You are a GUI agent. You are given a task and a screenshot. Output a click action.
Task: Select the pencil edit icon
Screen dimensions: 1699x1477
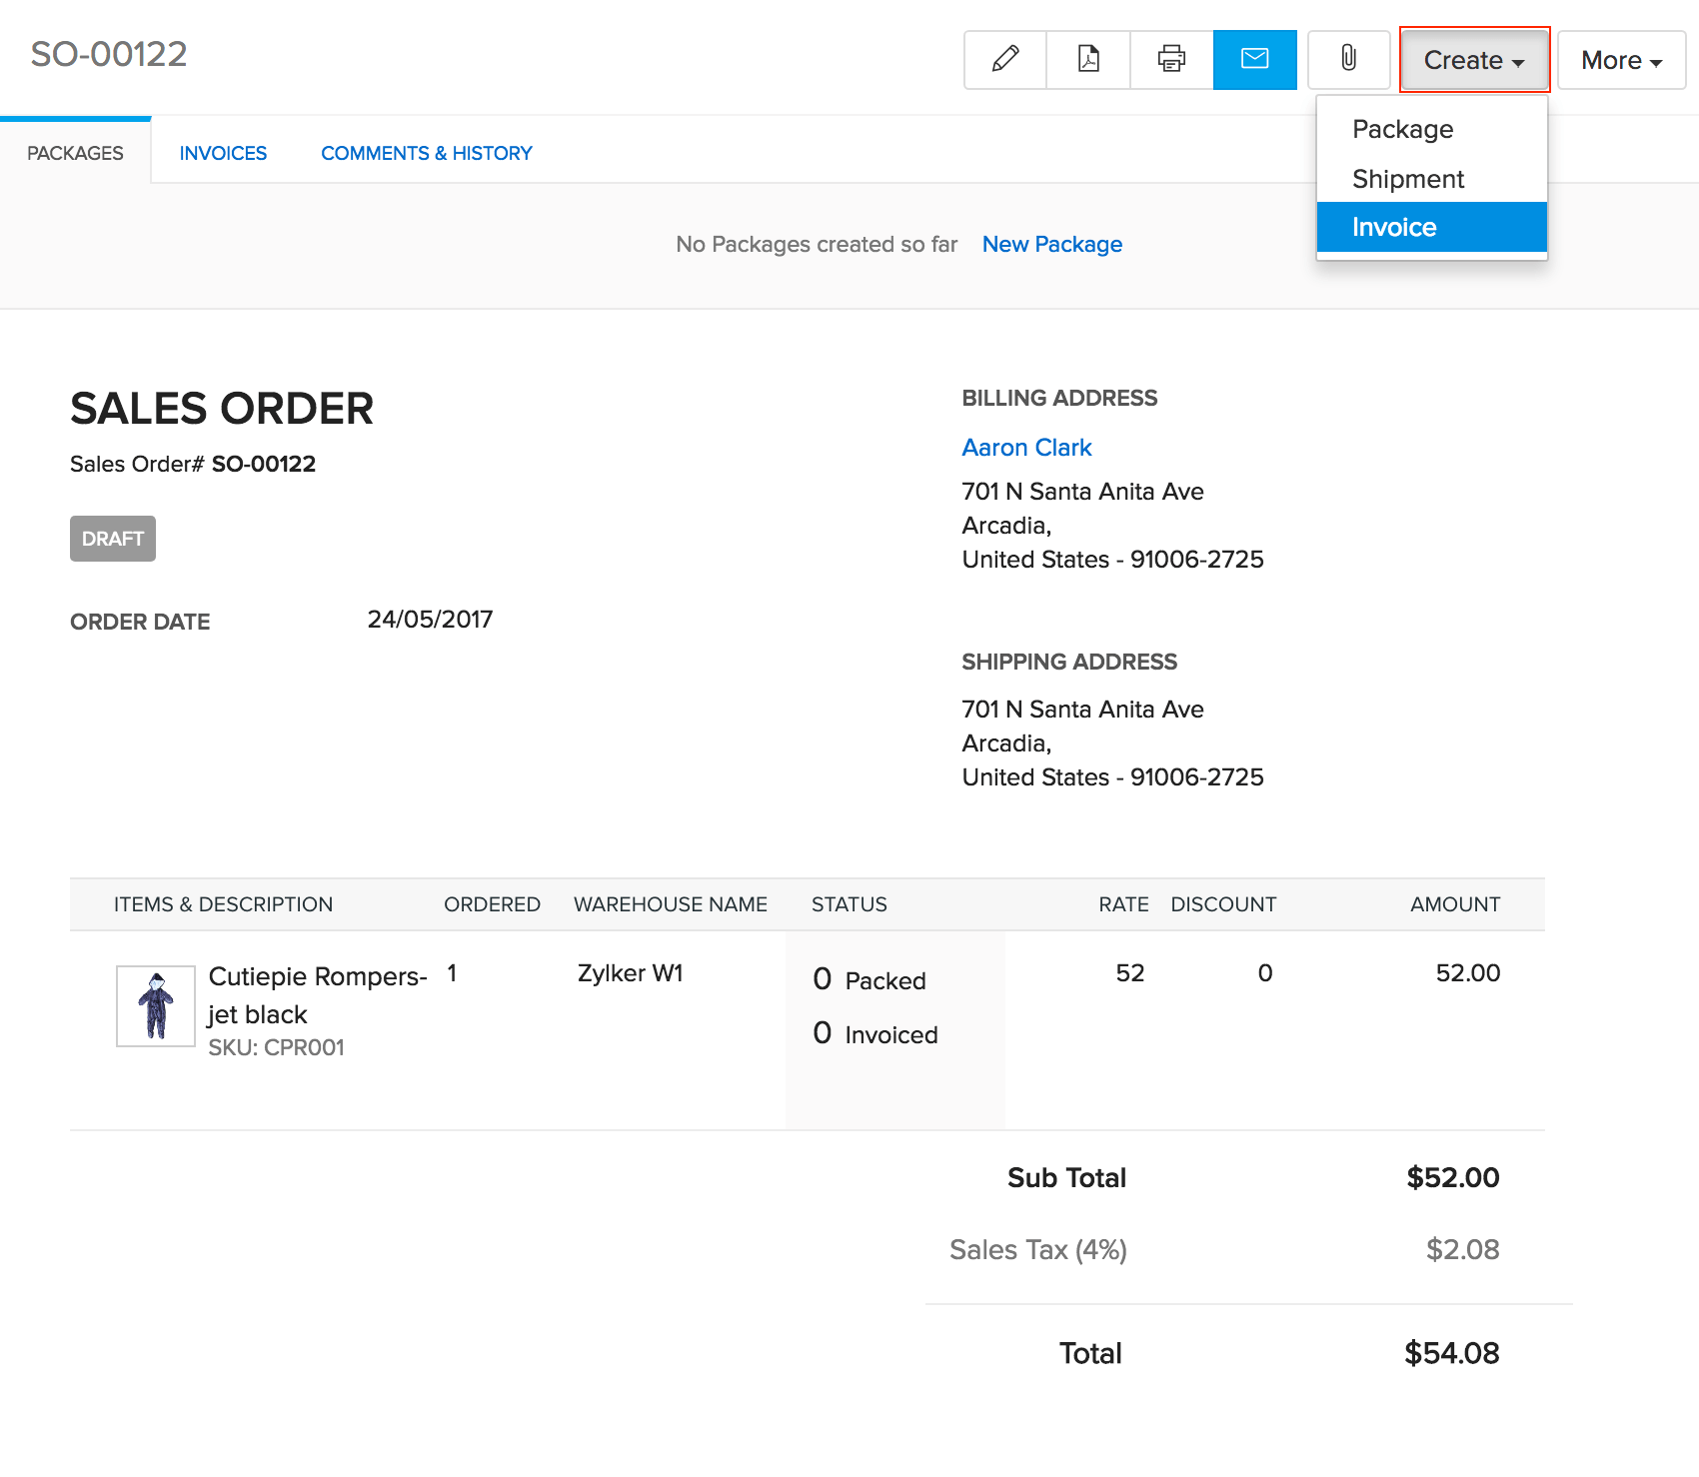click(x=1004, y=59)
